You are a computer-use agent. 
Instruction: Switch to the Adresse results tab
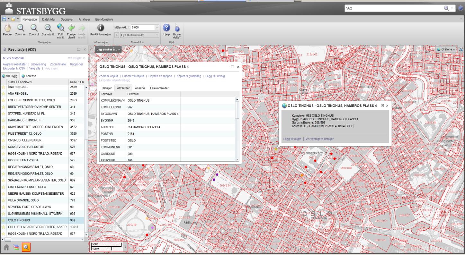tap(29, 76)
